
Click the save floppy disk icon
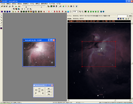click(4, 6)
